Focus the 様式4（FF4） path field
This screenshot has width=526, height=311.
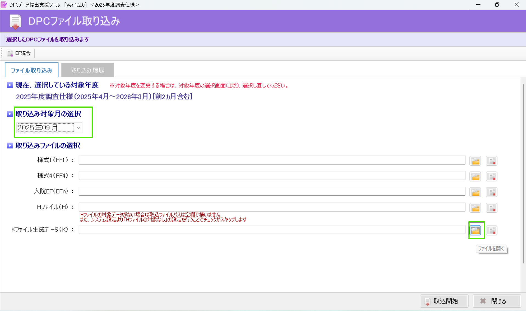[x=272, y=176]
